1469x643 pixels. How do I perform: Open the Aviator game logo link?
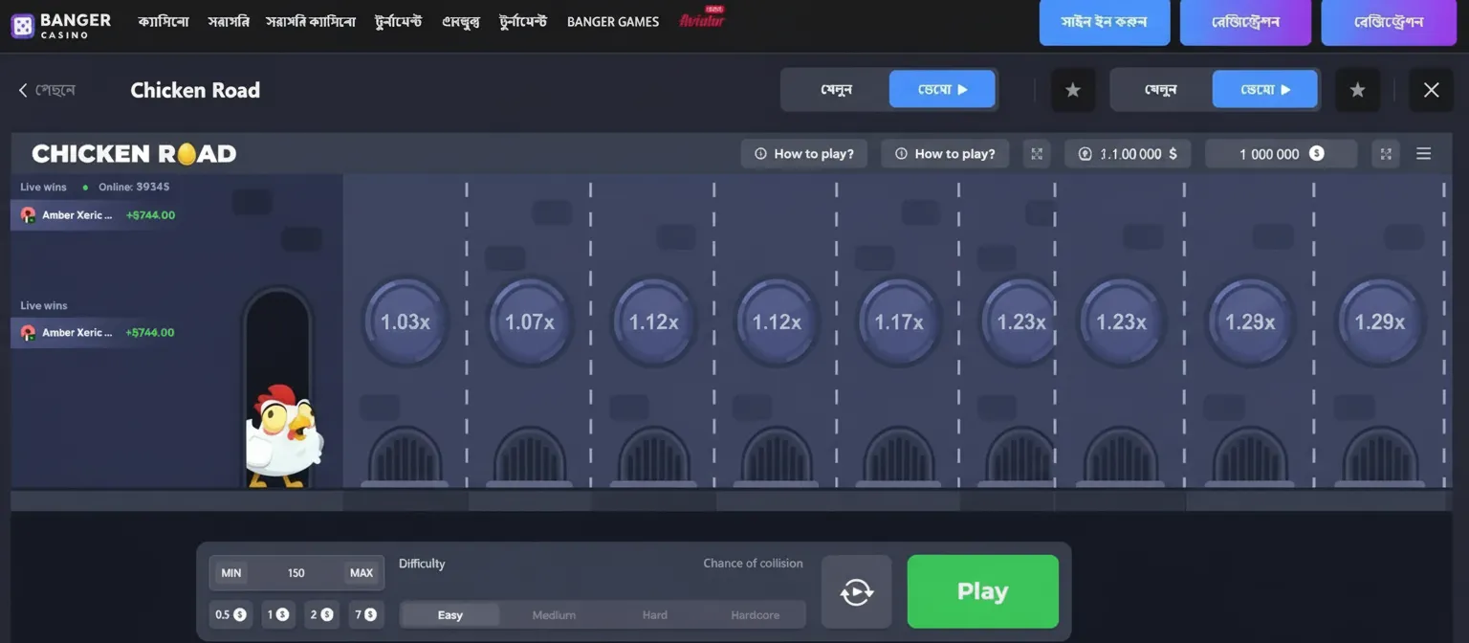701,20
